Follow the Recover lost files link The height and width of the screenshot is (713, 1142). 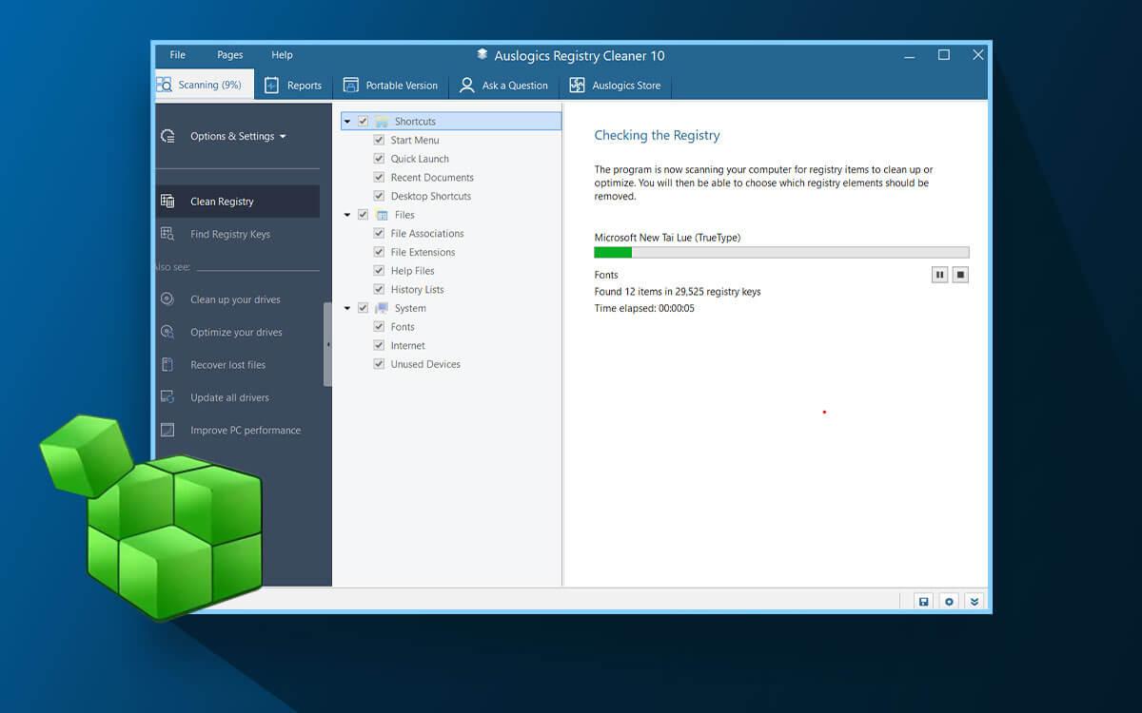[x=227, y=364]
